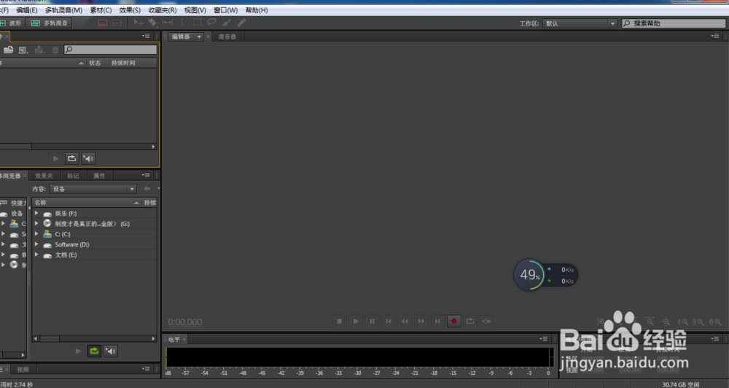Show the spectral pitch display
Image resolution: width=729 pixels, height=388 pixels.
117,23
